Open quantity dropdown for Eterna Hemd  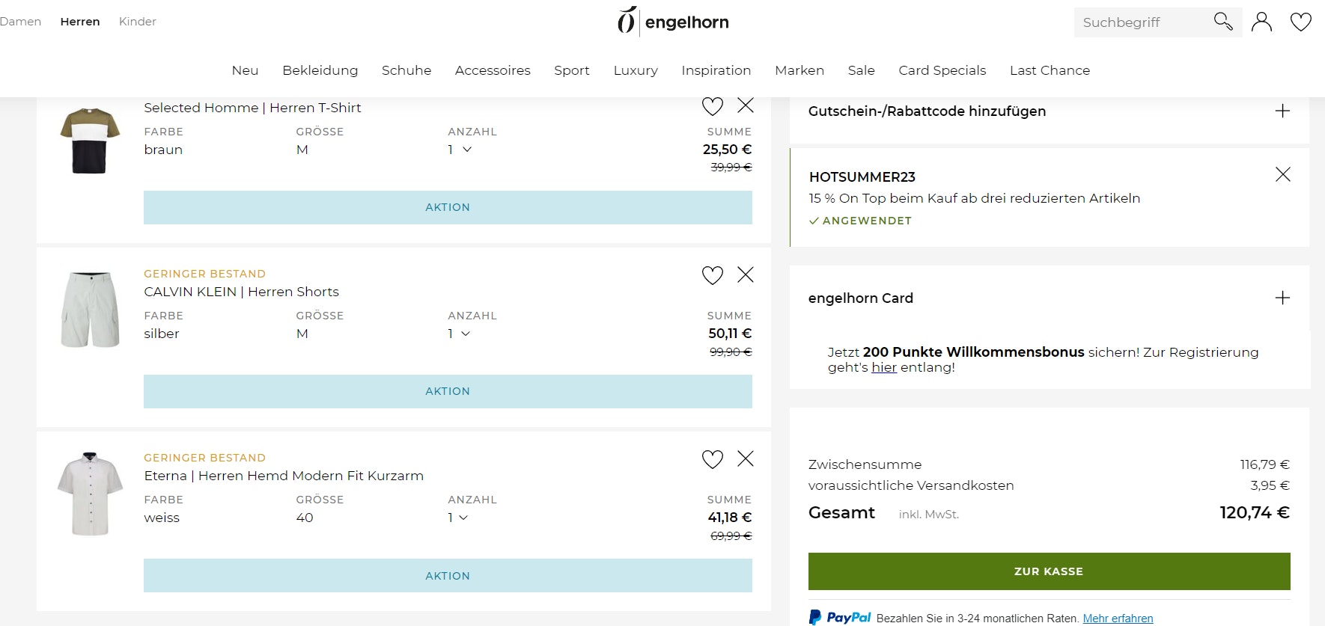pos(458,518)
